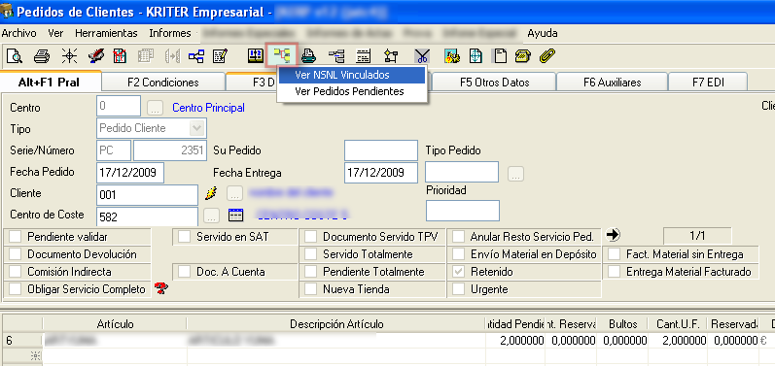775x366 pixels.
Task: Click the Cant.U.F. column header
Action: coord(678,324)
